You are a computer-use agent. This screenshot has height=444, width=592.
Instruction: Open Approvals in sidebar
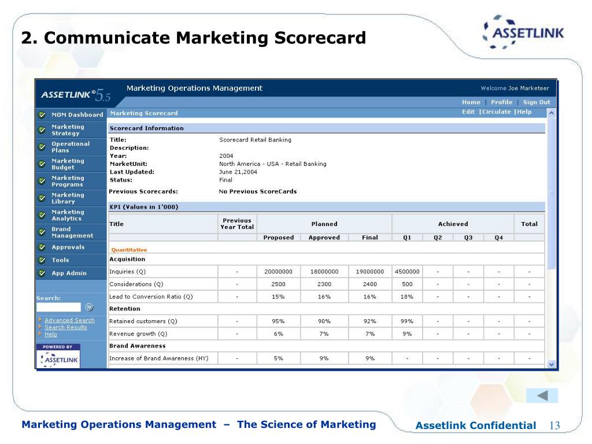[x=68, y=247]
